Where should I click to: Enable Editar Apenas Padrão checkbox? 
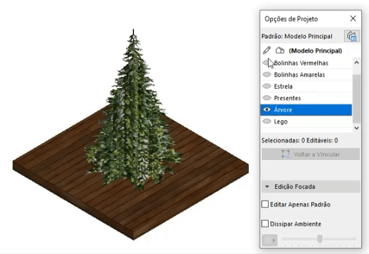click(265, 204)
